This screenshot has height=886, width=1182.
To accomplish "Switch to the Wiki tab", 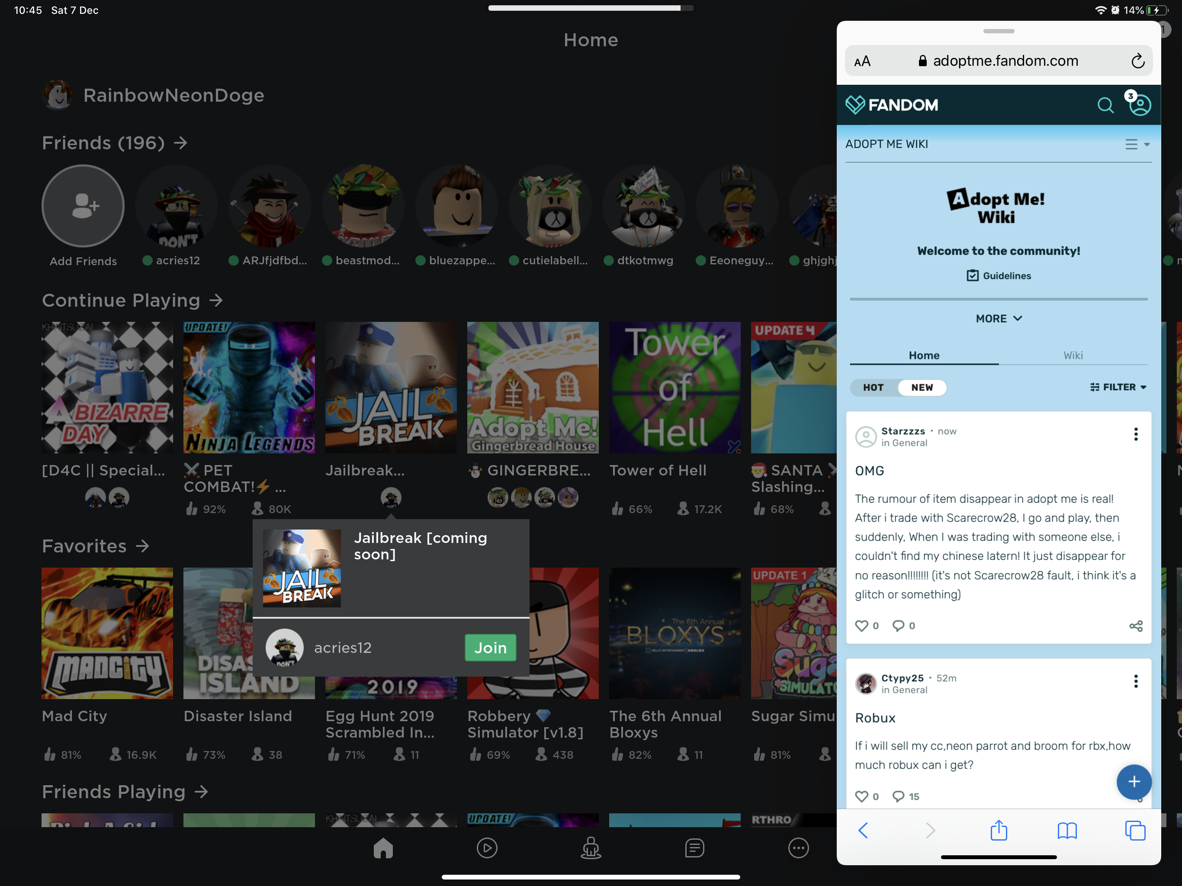I will (1072, 355).
